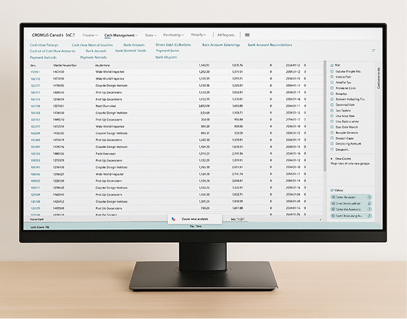Click the status bar text at the bottom left
407x319 pixels.
pyautogui.click(x=40, y=227)
